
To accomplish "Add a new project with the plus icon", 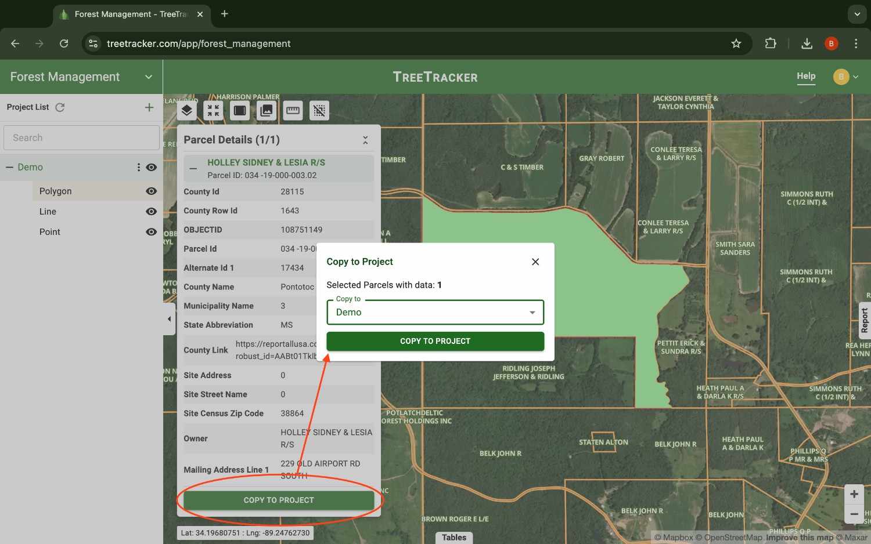I will [x=149, y=107].
